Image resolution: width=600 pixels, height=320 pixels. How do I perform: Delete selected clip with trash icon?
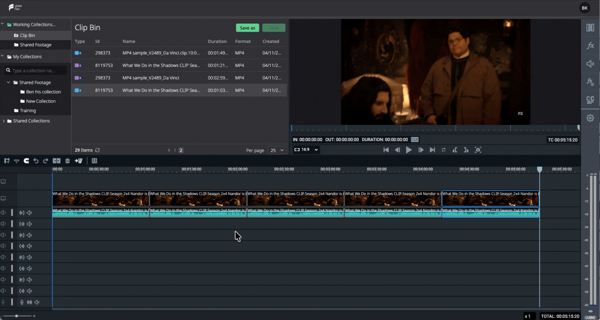(67, 161)
